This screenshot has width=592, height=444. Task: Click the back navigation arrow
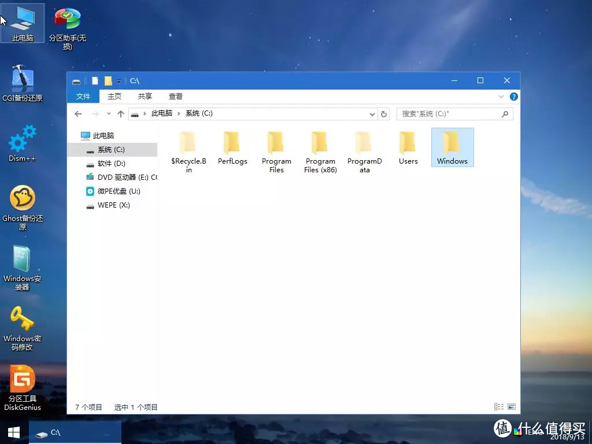point(78,113)
